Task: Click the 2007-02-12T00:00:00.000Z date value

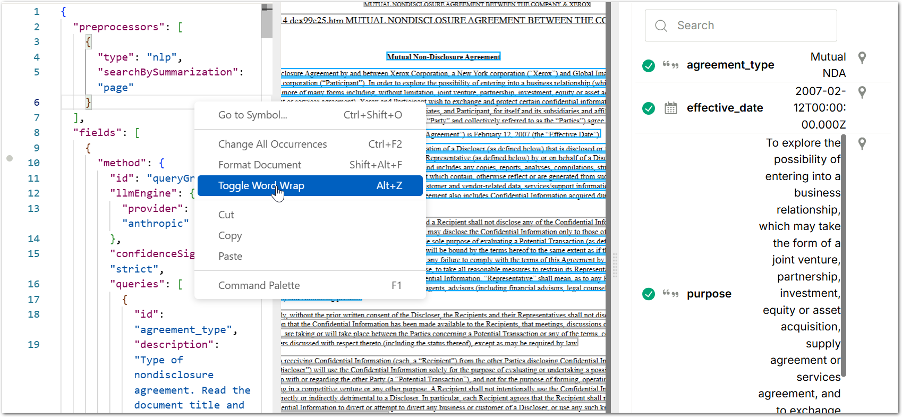Action: click(820, 108)
